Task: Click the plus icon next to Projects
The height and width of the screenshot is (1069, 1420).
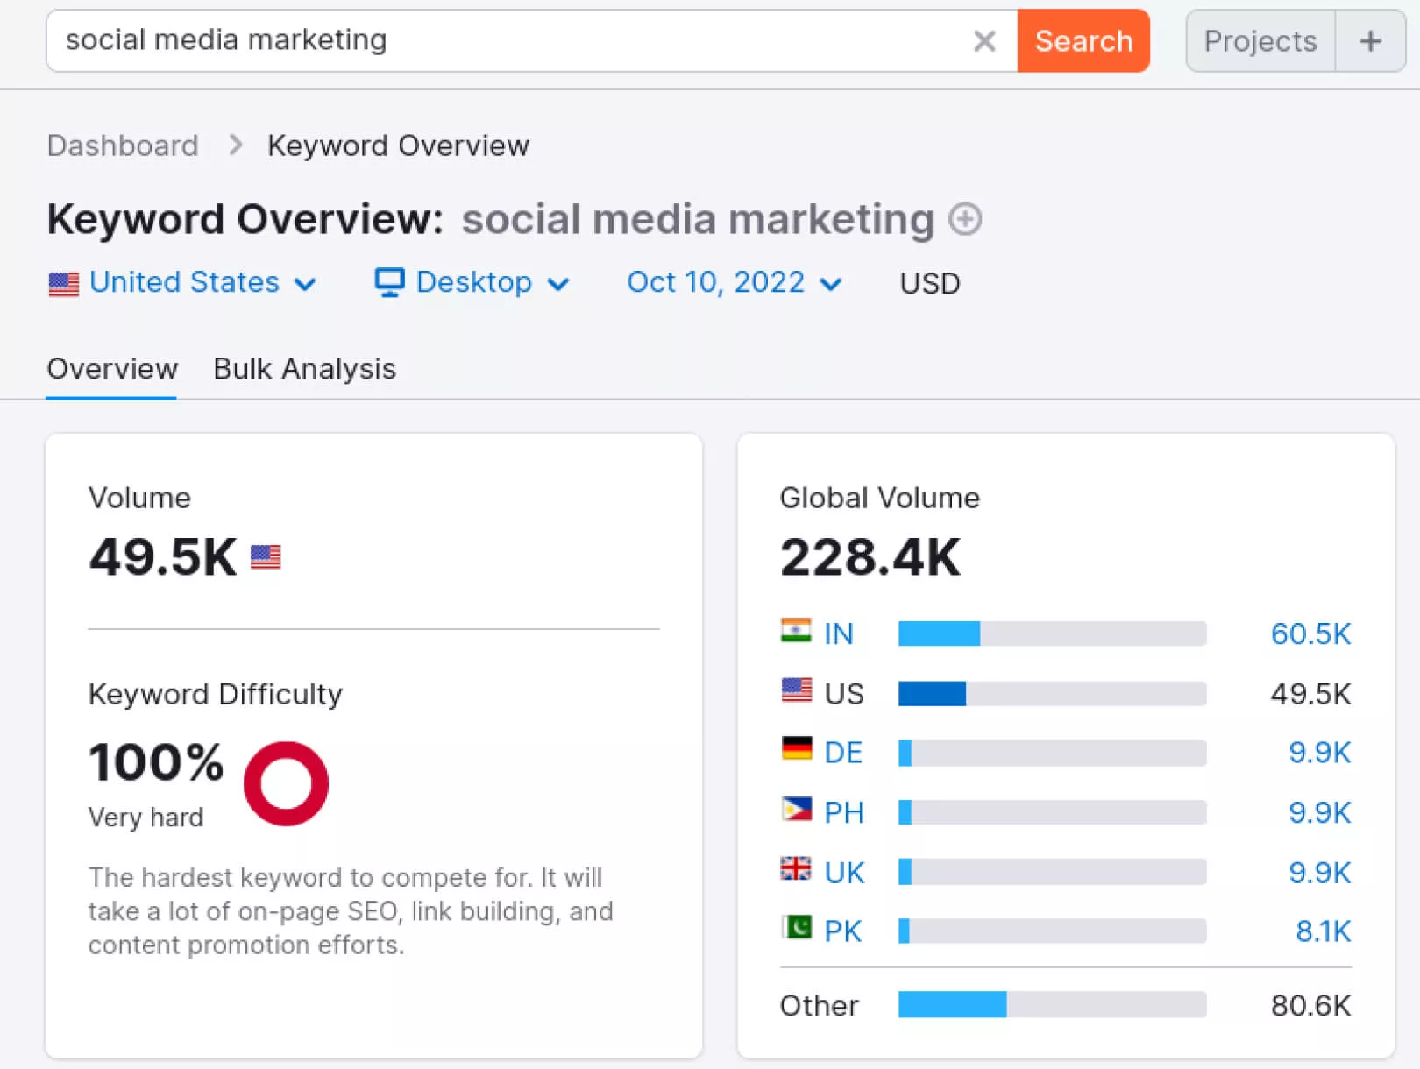Action: pyautogui.click(x=1370, y=41)
